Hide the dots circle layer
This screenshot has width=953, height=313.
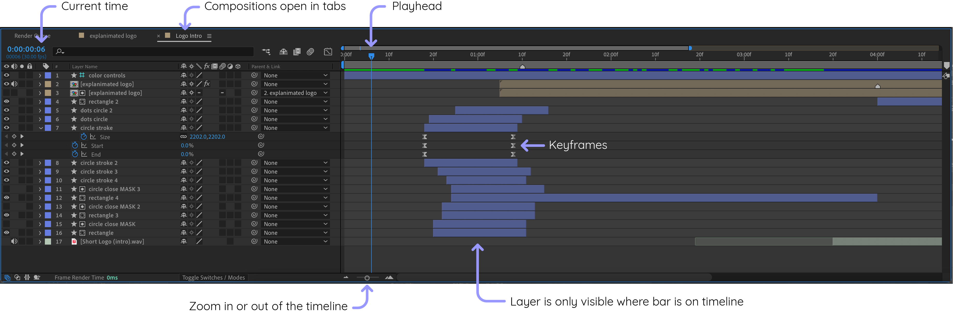[6, 119]
